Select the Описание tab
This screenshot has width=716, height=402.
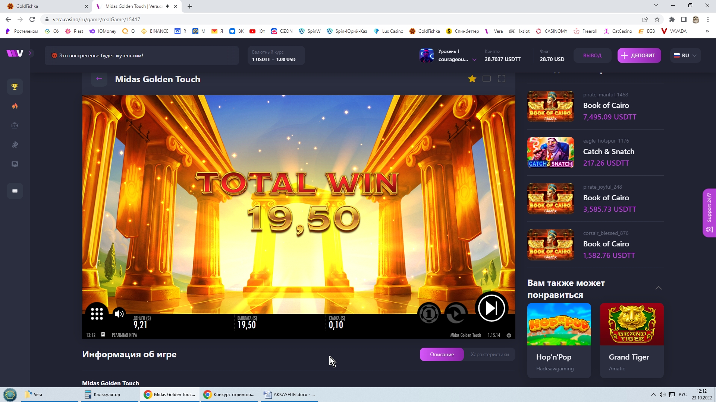click(442, 354)
